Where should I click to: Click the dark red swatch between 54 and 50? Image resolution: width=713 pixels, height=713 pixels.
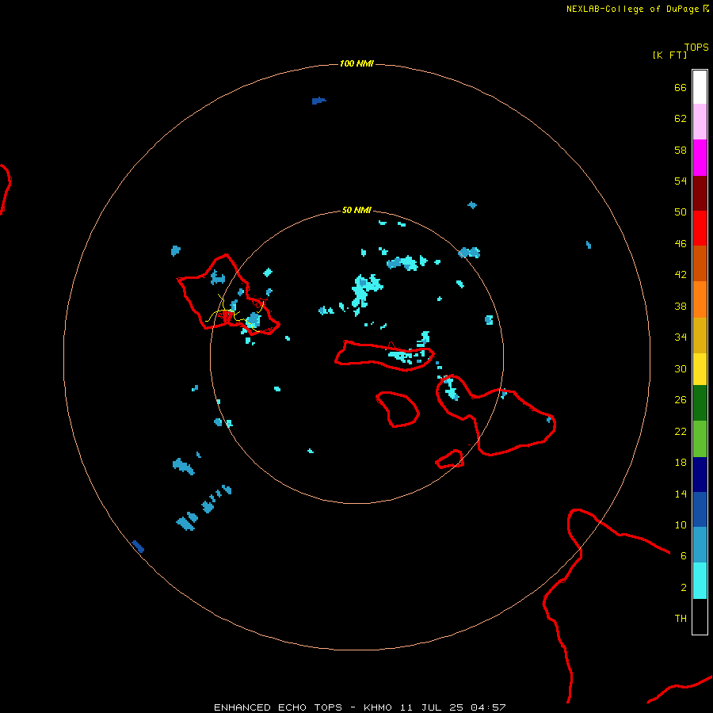pyautogui.click(x=700, y=193)
